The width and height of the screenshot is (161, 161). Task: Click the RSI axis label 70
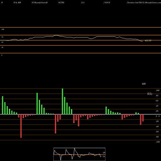point(2,37)
